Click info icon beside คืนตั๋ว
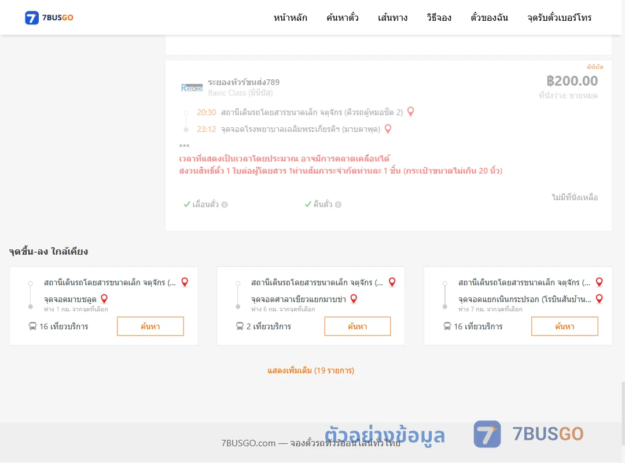 click(338, 204)
